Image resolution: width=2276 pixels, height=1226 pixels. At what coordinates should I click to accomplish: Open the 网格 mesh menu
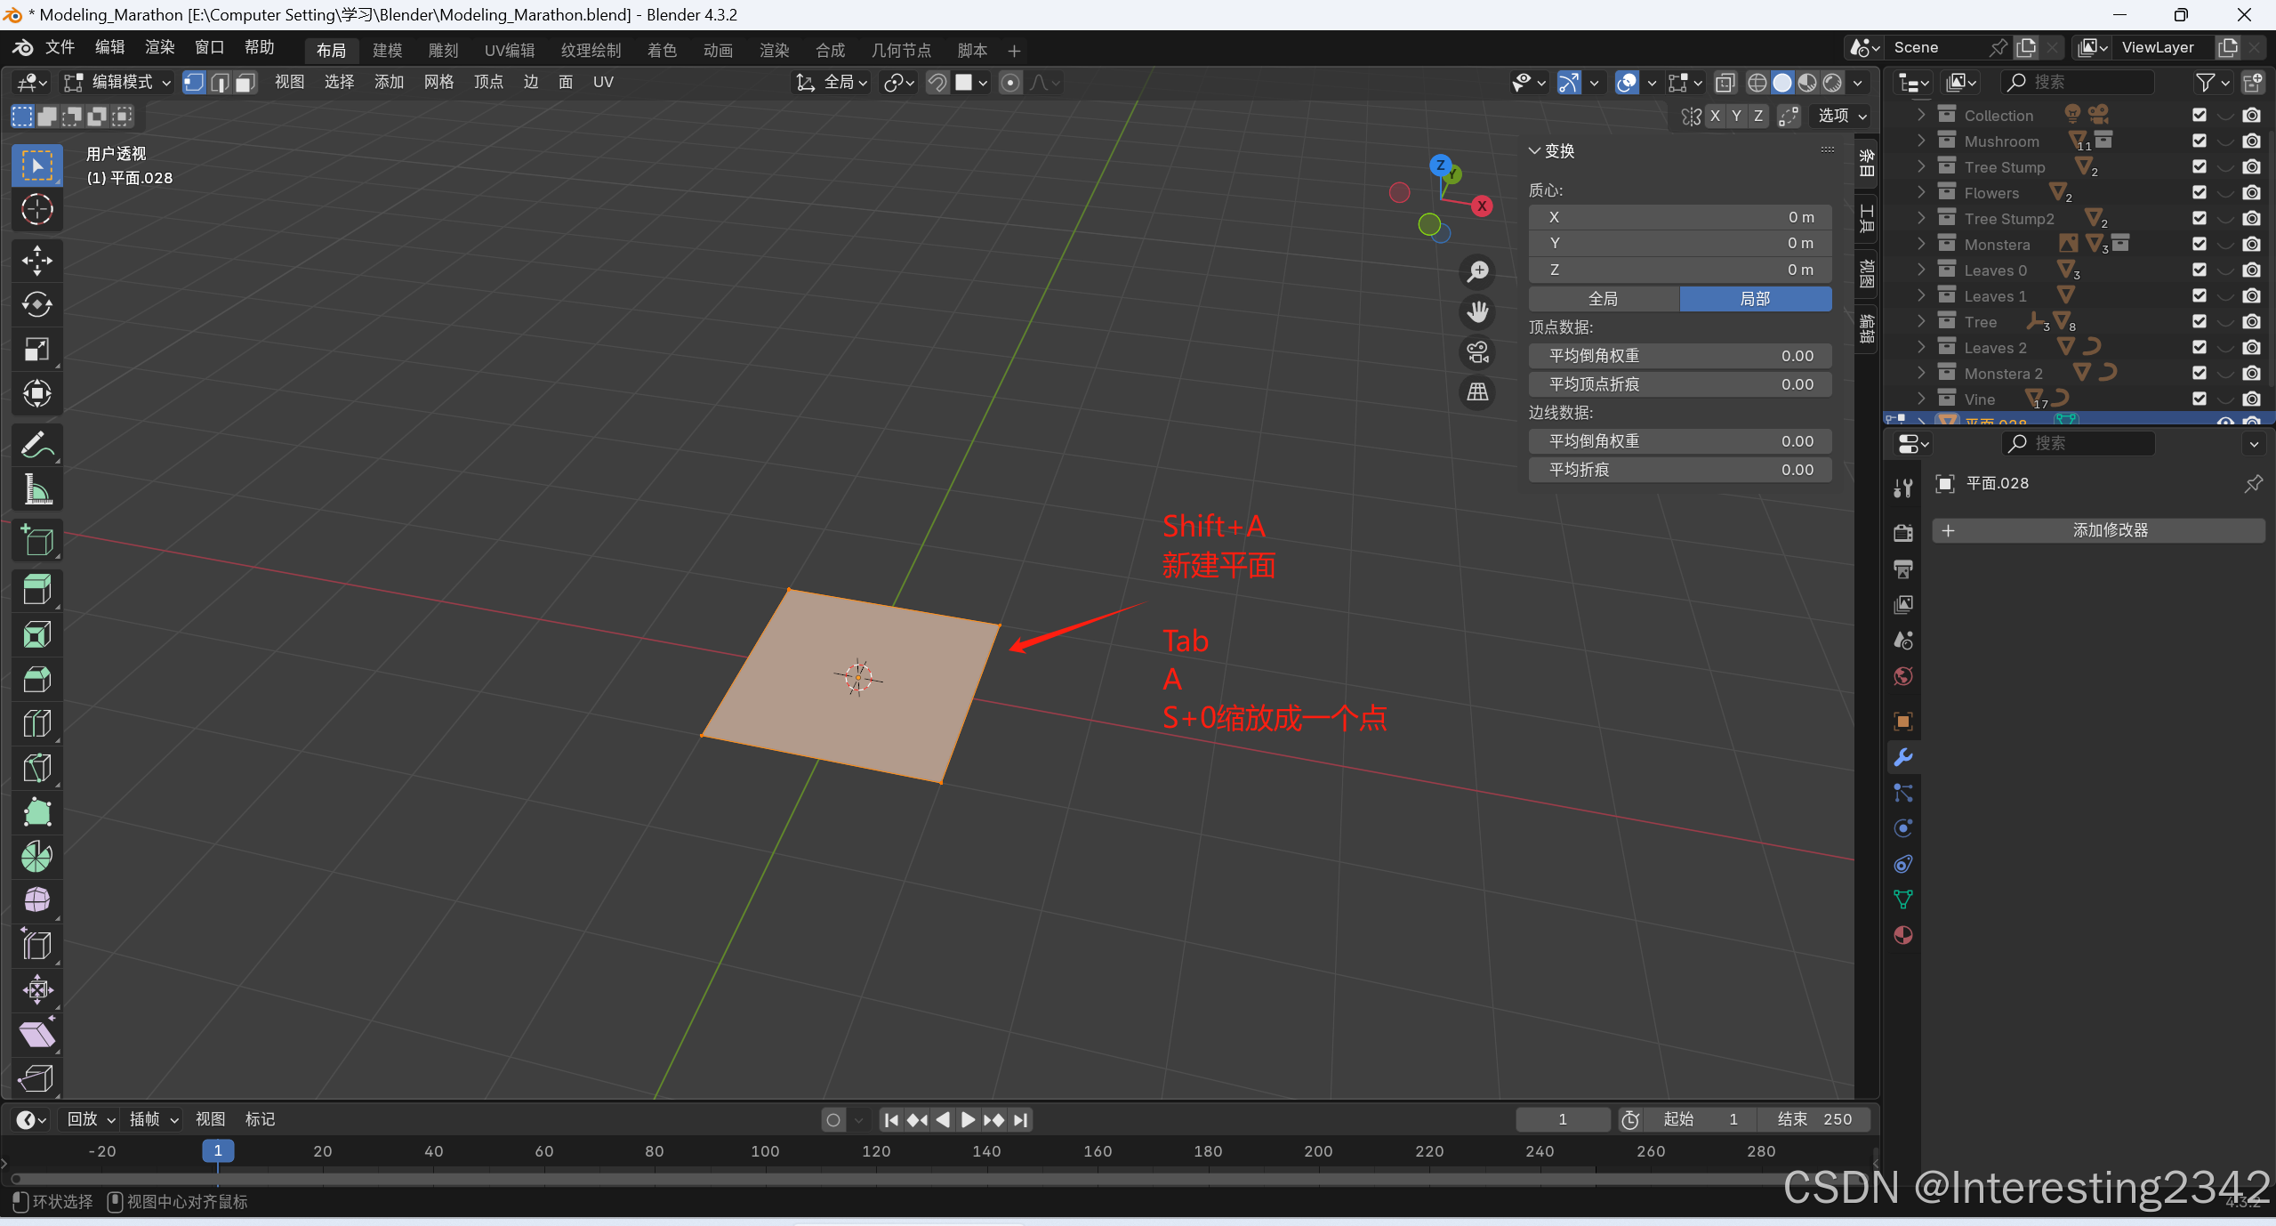pos(438,83)
